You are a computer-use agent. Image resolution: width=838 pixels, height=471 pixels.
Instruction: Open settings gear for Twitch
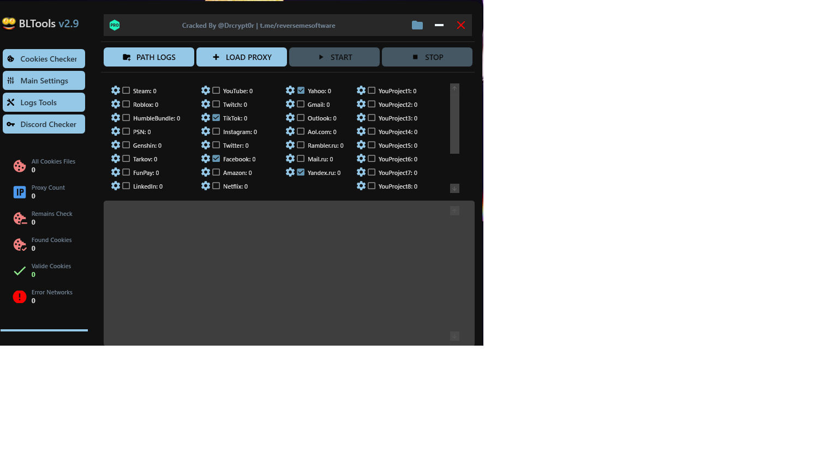pyautogui.click(x=206, y=104)
